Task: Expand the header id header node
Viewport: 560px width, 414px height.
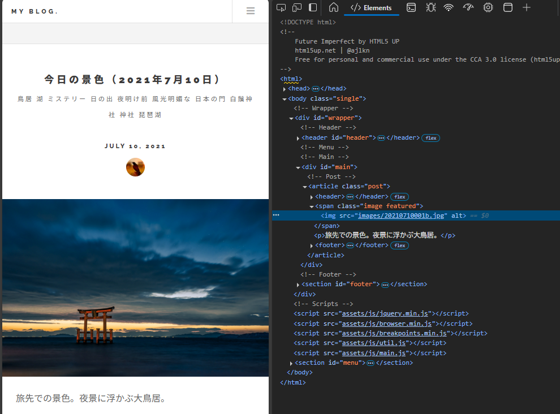Action: point(298,138)
